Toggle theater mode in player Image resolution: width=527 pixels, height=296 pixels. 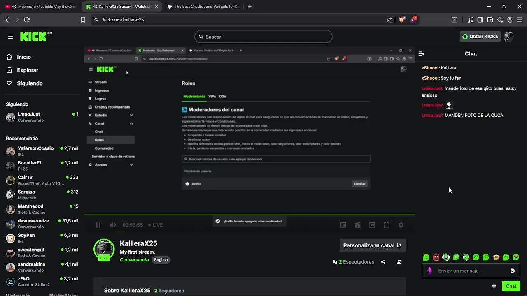tap(372, 225)
